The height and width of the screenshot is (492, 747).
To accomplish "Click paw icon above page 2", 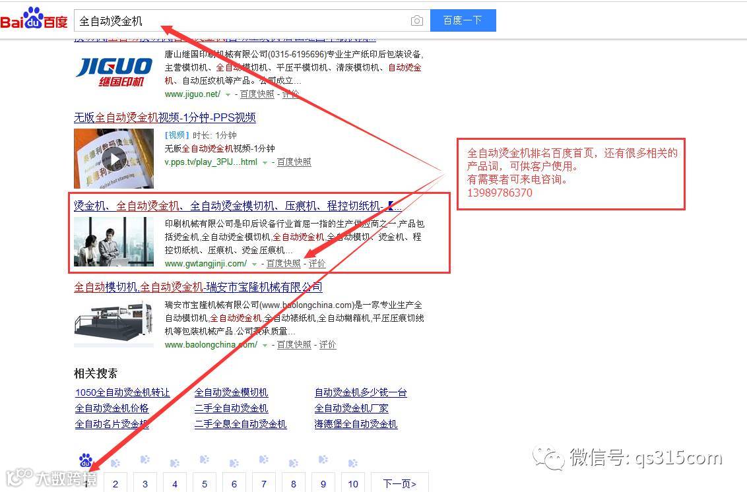I will coord(115,462).
